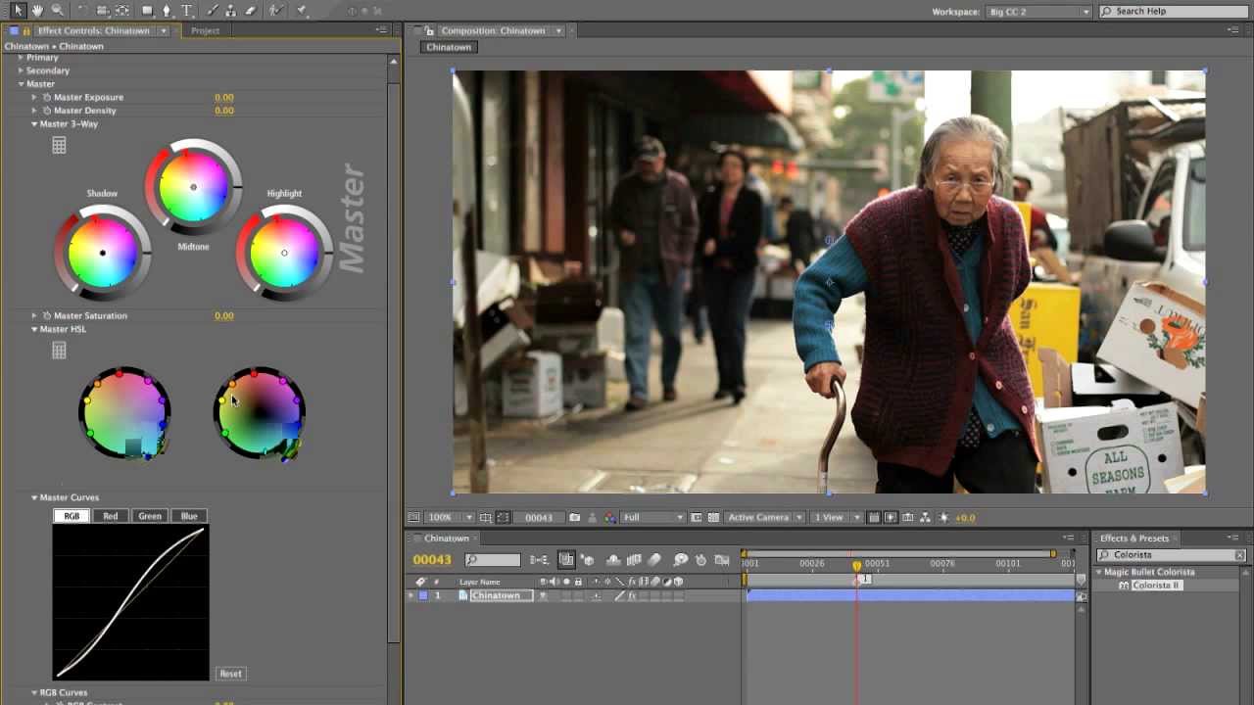Open the Active Camera dropdown
The height and width of the screenshot is (705, 1254).
(765, 517)
